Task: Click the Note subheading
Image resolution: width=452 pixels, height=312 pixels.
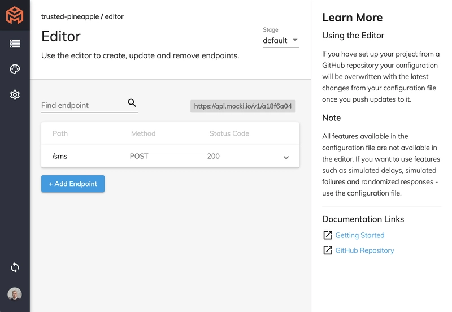Action: 332,118
